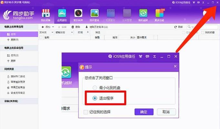This screenshot has height=129, width=220.
Task: Open the purple 文件管理 icon
Action: click(127, 13)
